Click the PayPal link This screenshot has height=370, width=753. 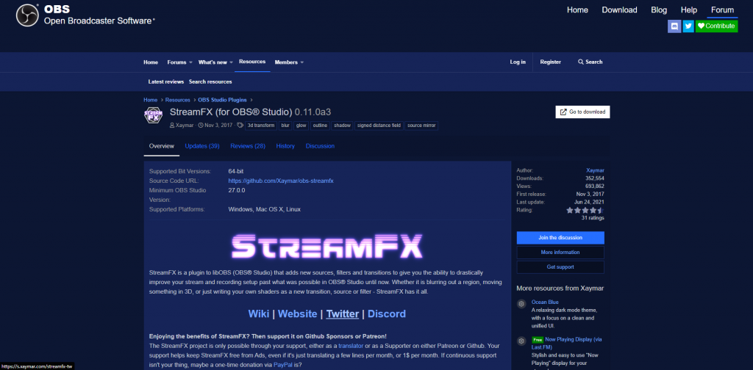tap(283, 365)
